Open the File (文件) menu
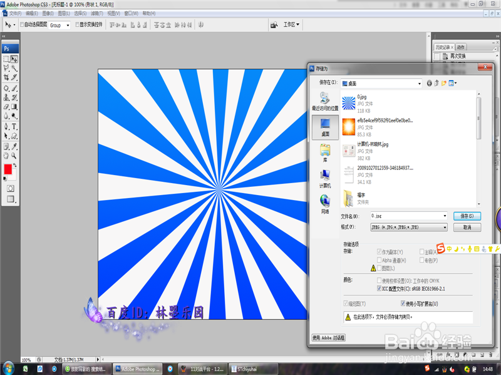501x375 pixels. tap(15, 13)
